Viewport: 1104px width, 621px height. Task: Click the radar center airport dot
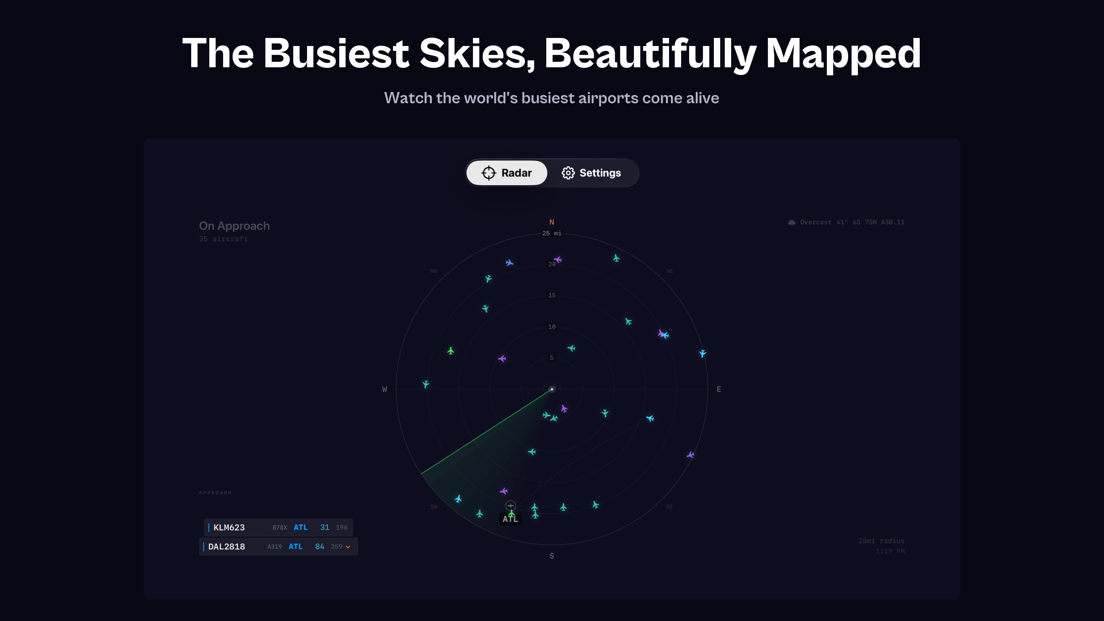pos(552,389)
